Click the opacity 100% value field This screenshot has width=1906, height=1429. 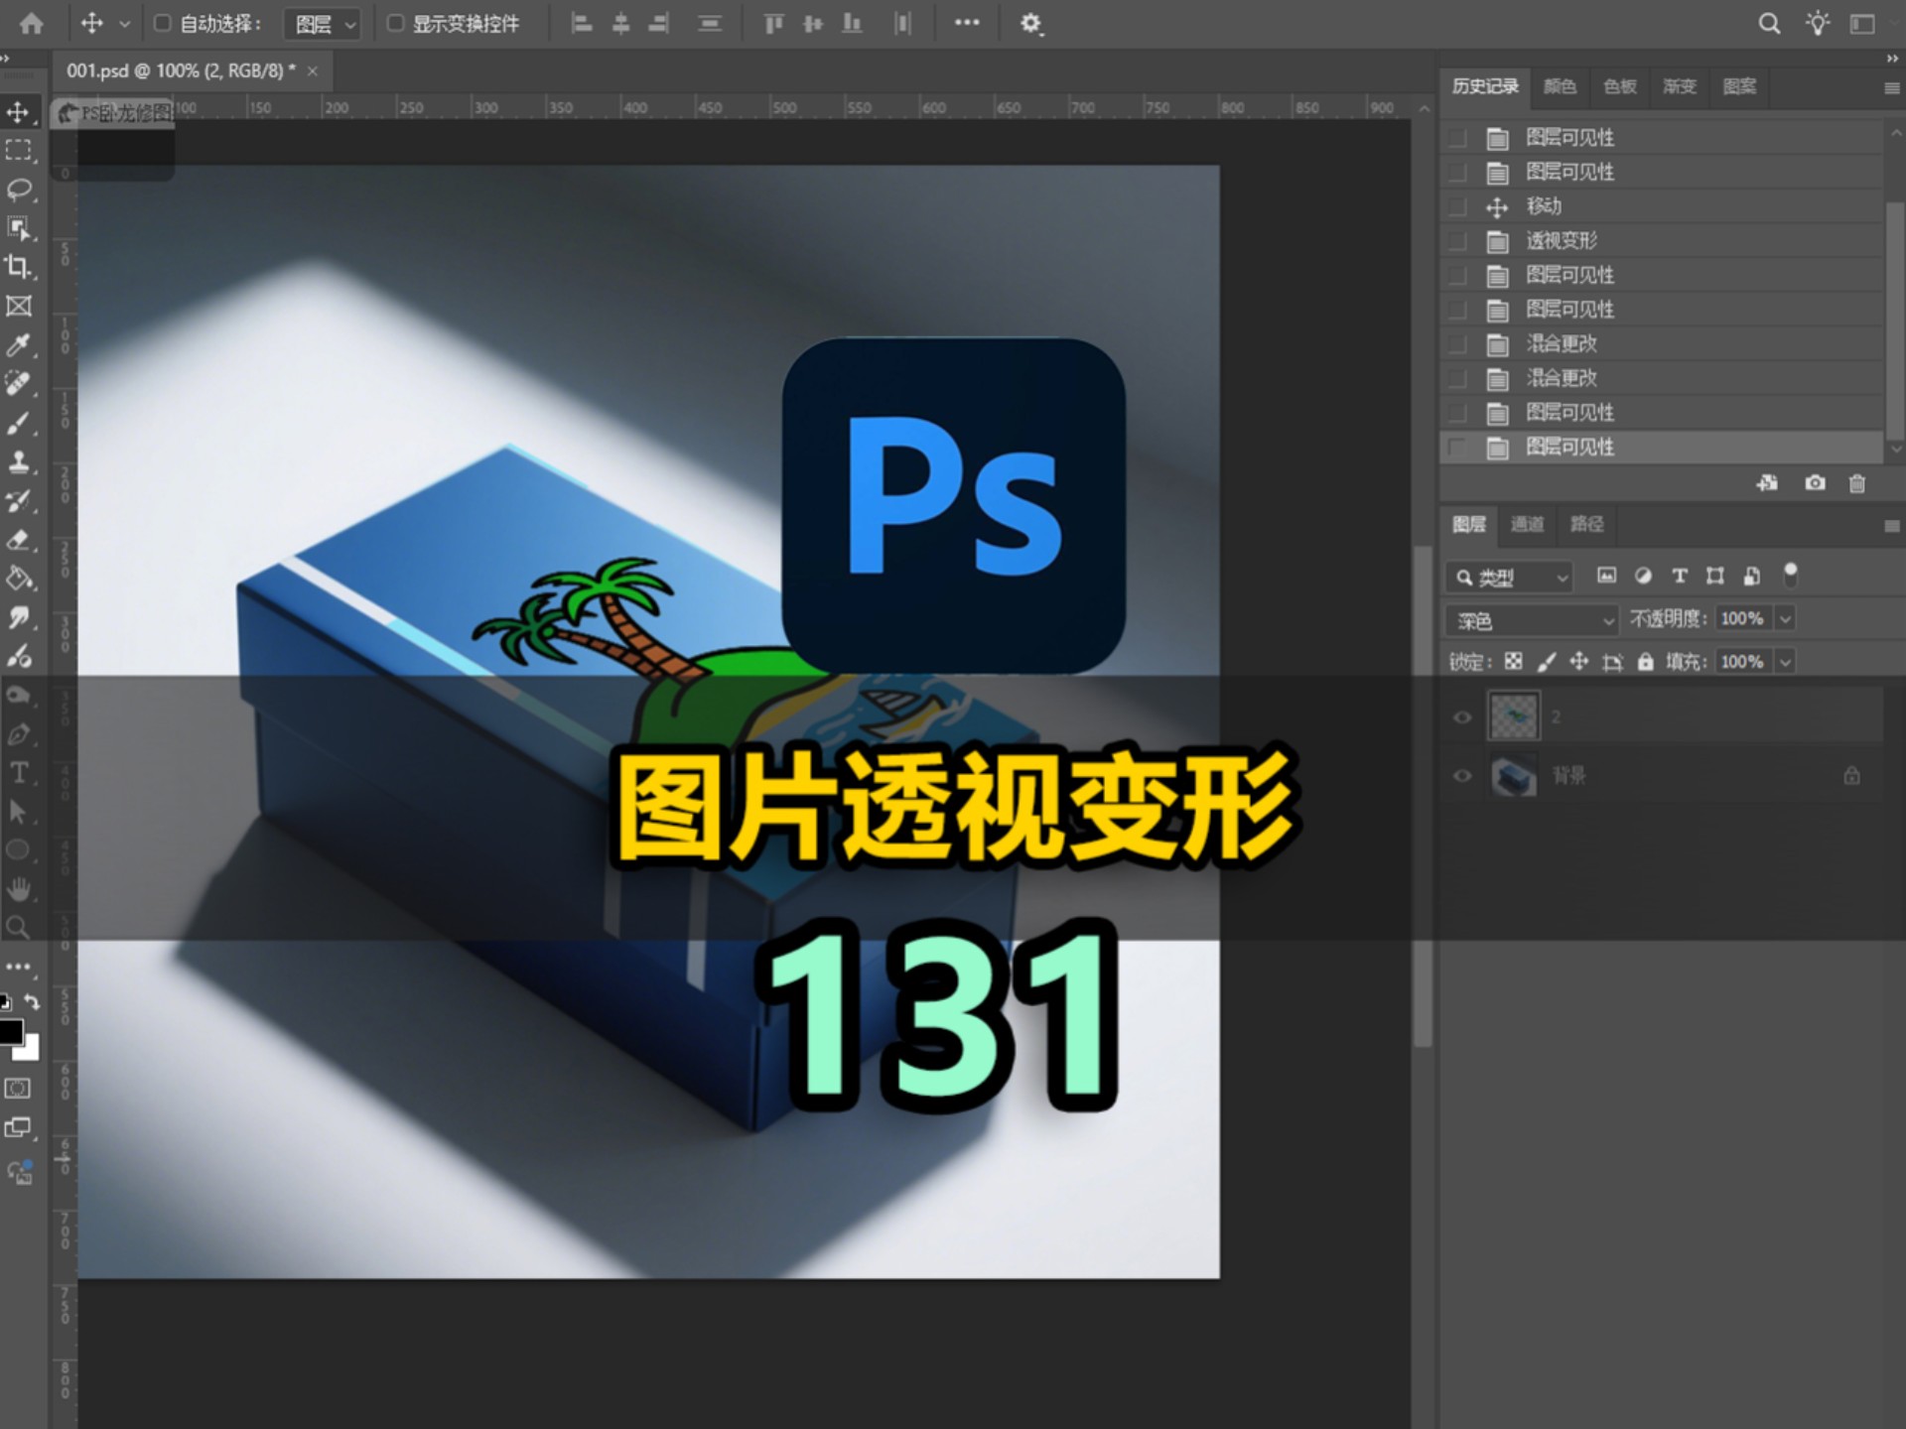pos(1743,619)
